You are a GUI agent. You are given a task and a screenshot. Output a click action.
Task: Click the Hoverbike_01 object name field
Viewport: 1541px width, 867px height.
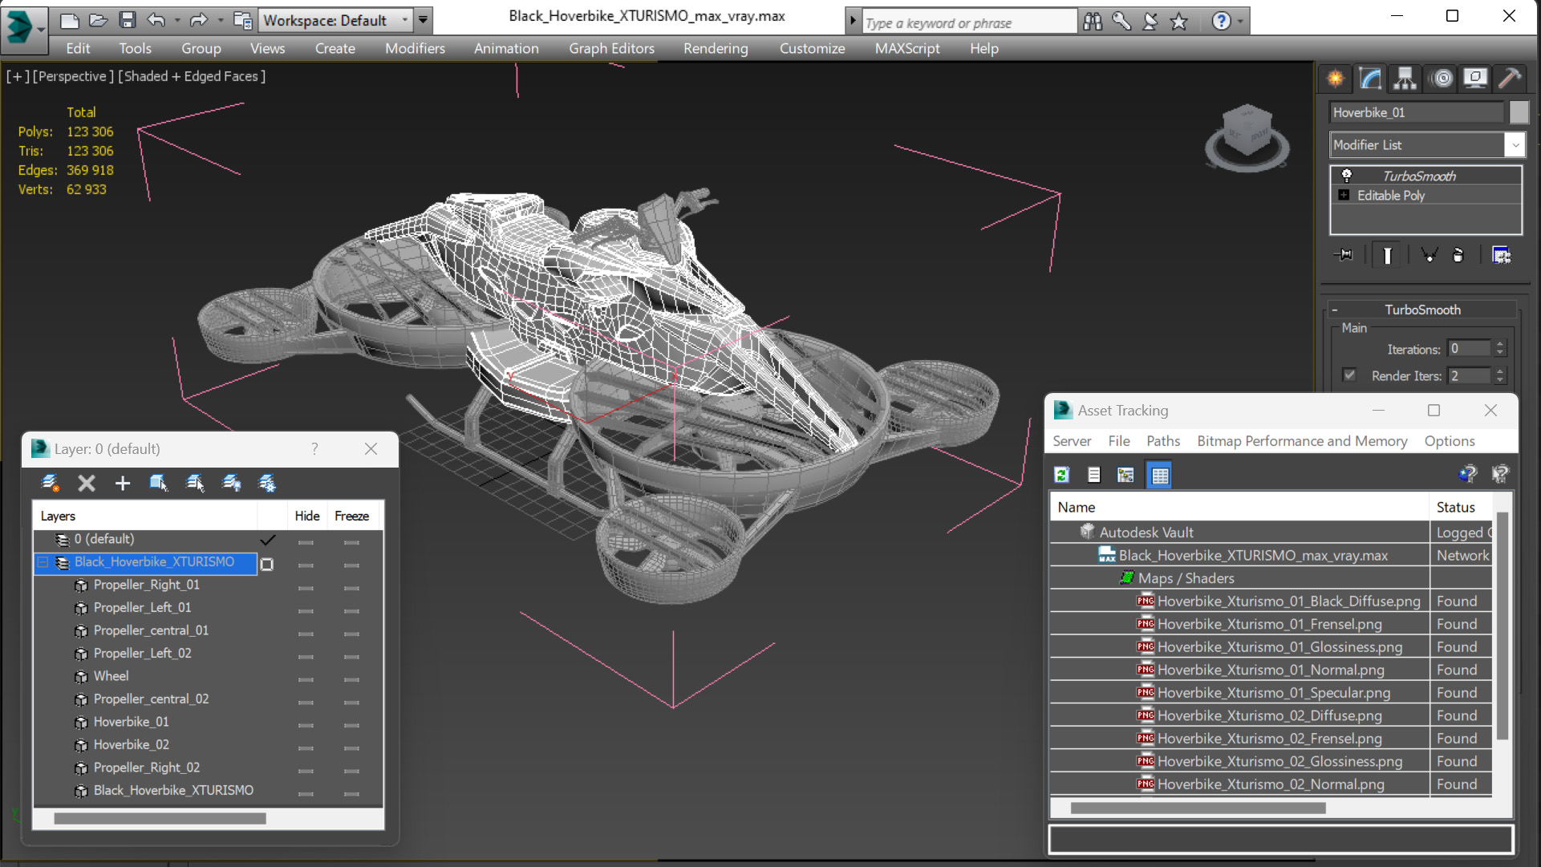(x=1417, y=112)
